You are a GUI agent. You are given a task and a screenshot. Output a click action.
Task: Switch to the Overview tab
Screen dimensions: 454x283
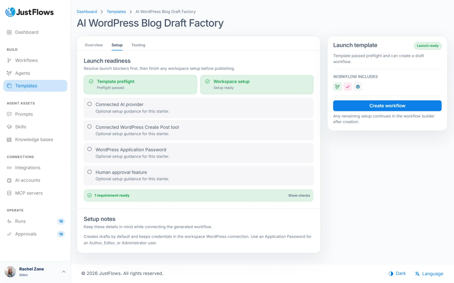(94, 45)
